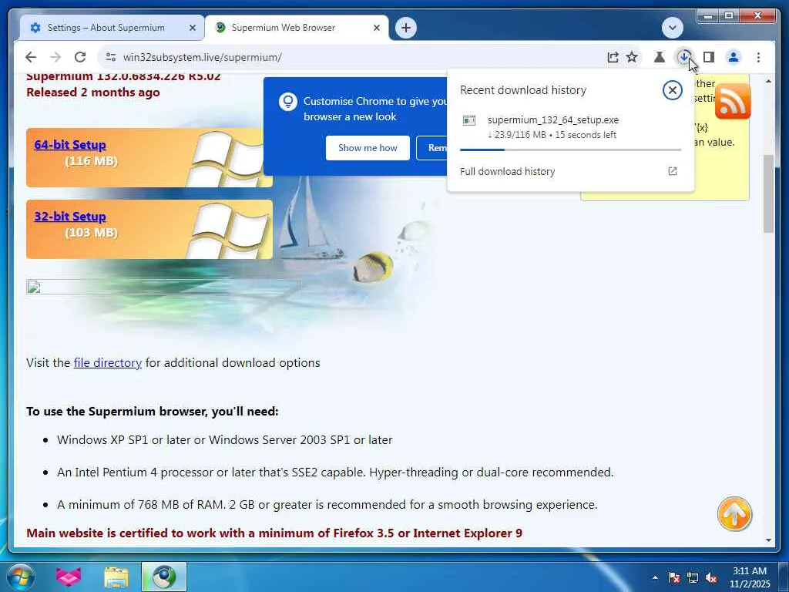Image resolution: width=789 pixels, height=592 pixels.
Task: Close the Recent download history popup
Action: [x=672, y=90]
